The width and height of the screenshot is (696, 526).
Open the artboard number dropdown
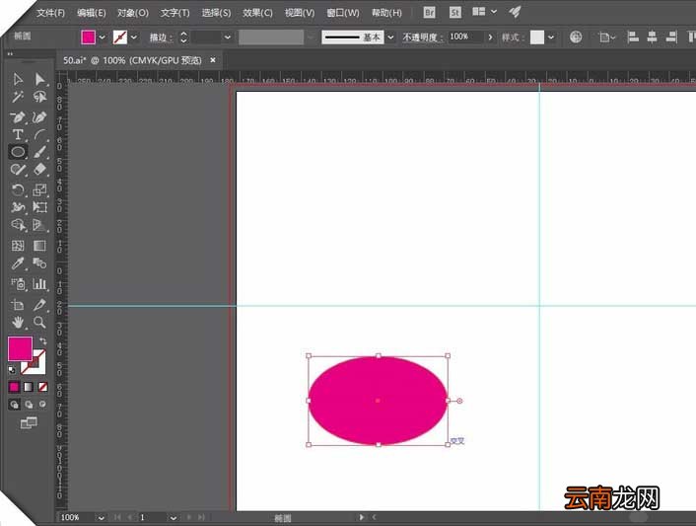pyautogui.click(x=174, y=517)
